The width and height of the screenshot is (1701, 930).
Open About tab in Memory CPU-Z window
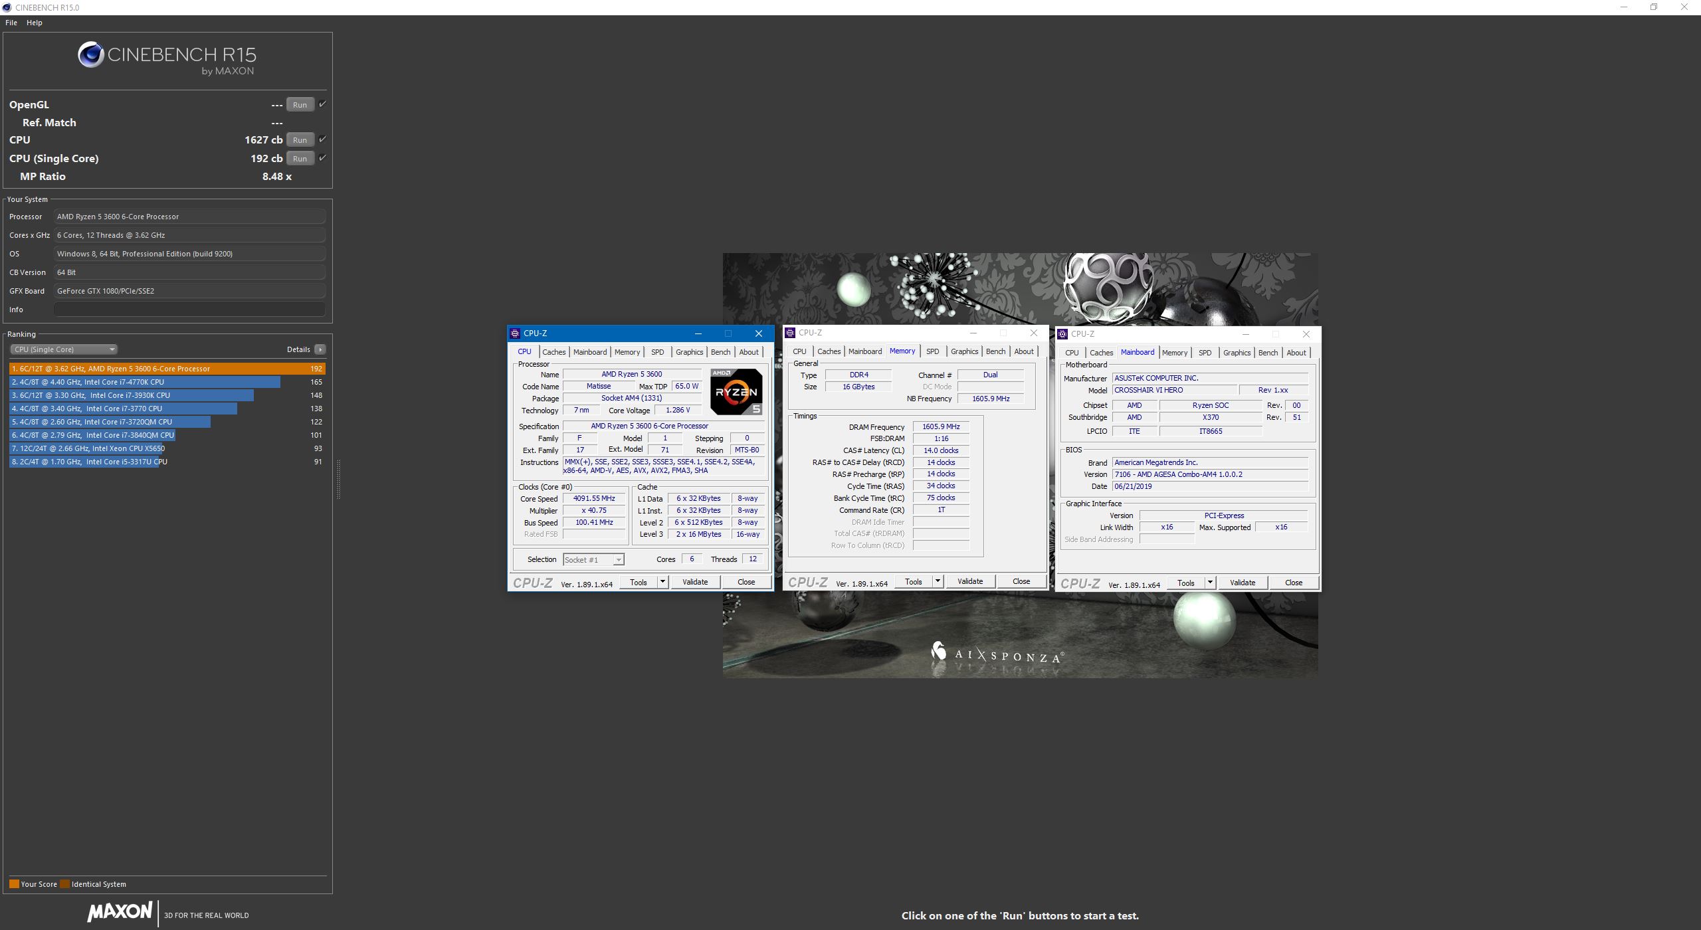click(1023, 351)
